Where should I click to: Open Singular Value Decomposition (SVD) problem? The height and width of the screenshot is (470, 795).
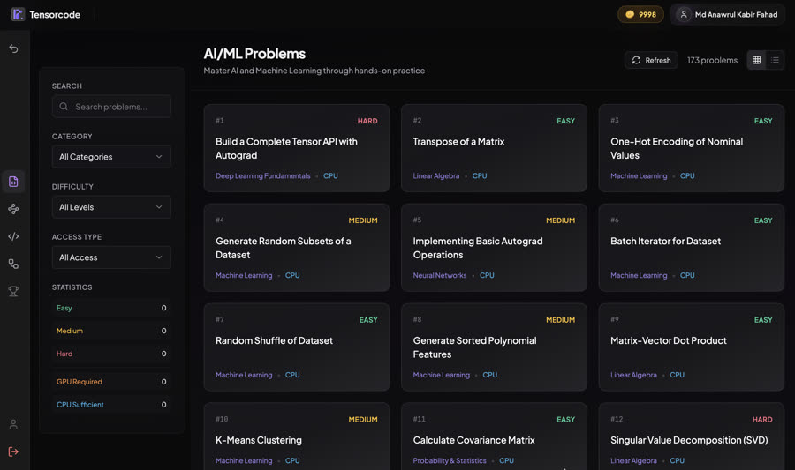pyautogui.click(x=692, y=436)
